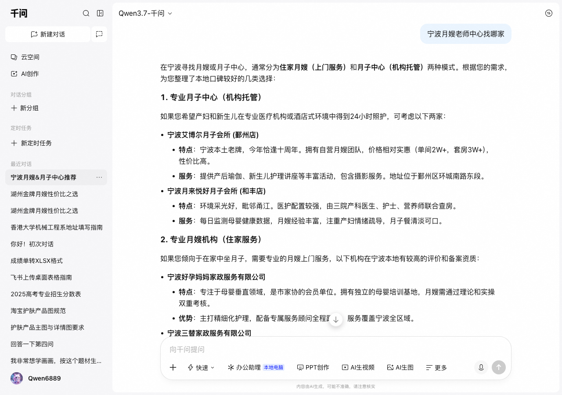Expand the 快速 mode dropdown
562x395 pixels.
click(x=201, y=367)
